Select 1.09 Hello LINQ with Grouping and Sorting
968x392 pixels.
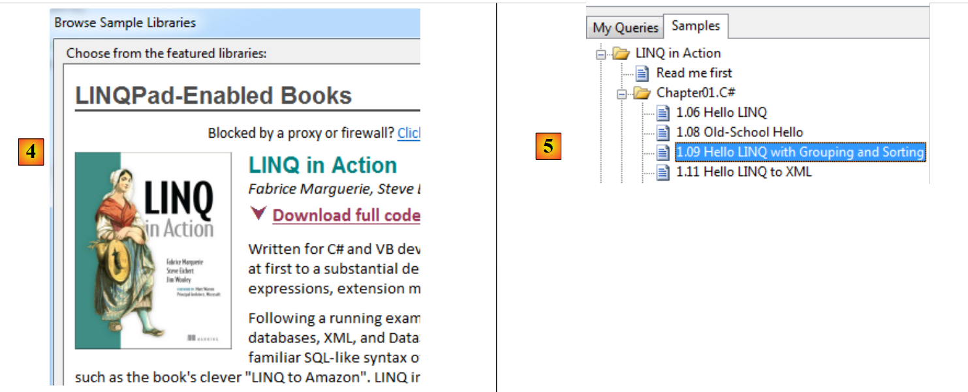800,153
